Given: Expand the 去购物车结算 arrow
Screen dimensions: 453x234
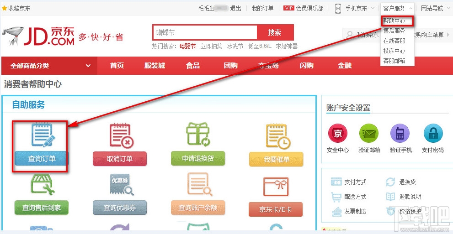Looking at the screenshot, I should pyautogui.click(x=449, y=35).
